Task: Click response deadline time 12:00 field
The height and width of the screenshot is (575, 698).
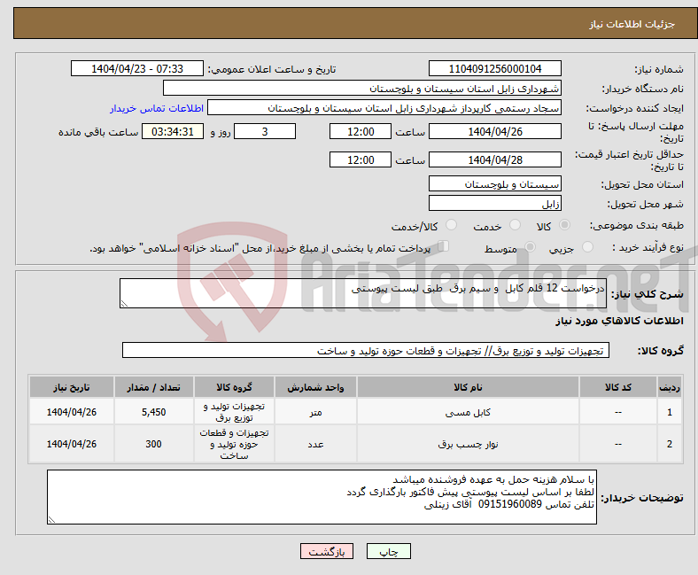Action: click(361, 131)
